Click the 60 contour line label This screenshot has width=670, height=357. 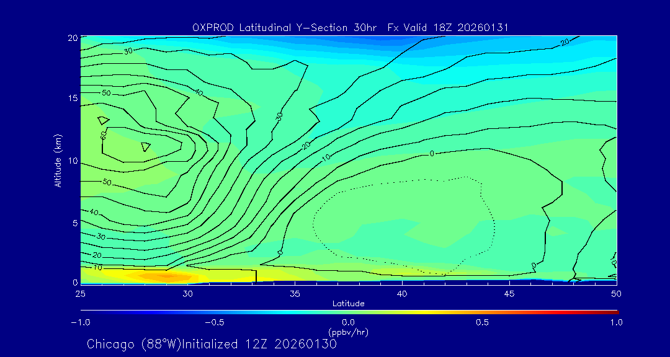(104, 134)
